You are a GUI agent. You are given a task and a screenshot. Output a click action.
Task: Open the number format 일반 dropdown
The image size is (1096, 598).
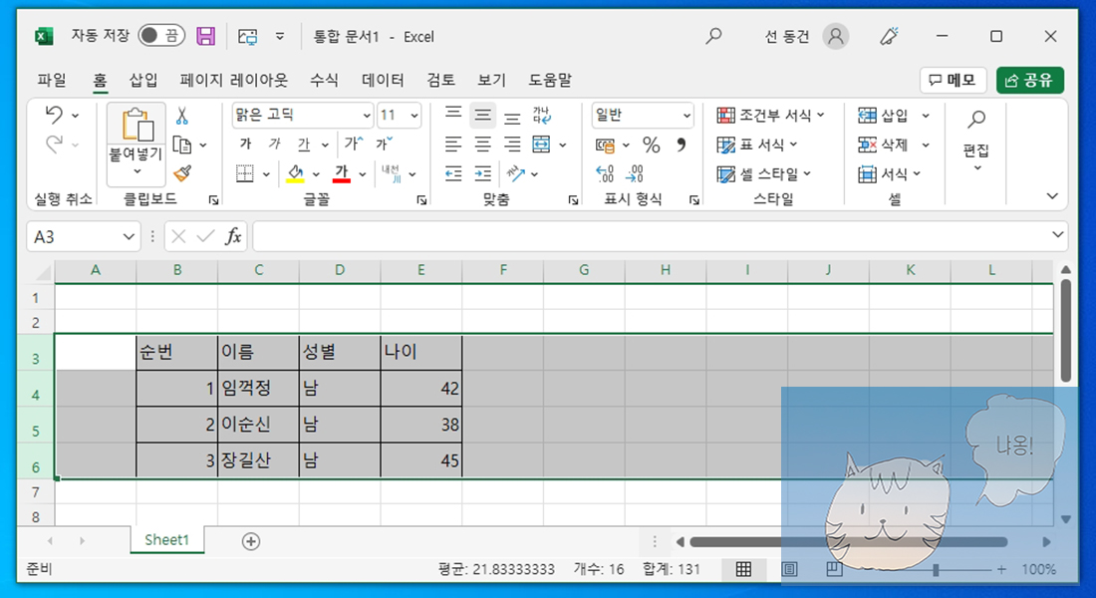click(x=685, y=116)
